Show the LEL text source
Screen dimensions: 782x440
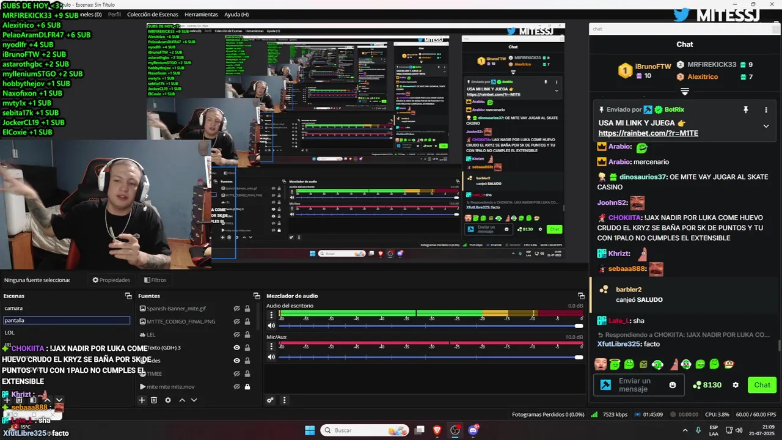pos(236,335)
